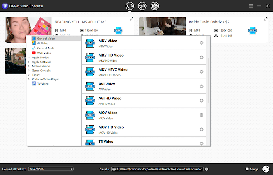273x175 pixels.
Task: Choose the AVI Video format entry
Action: tap(144, 87)
